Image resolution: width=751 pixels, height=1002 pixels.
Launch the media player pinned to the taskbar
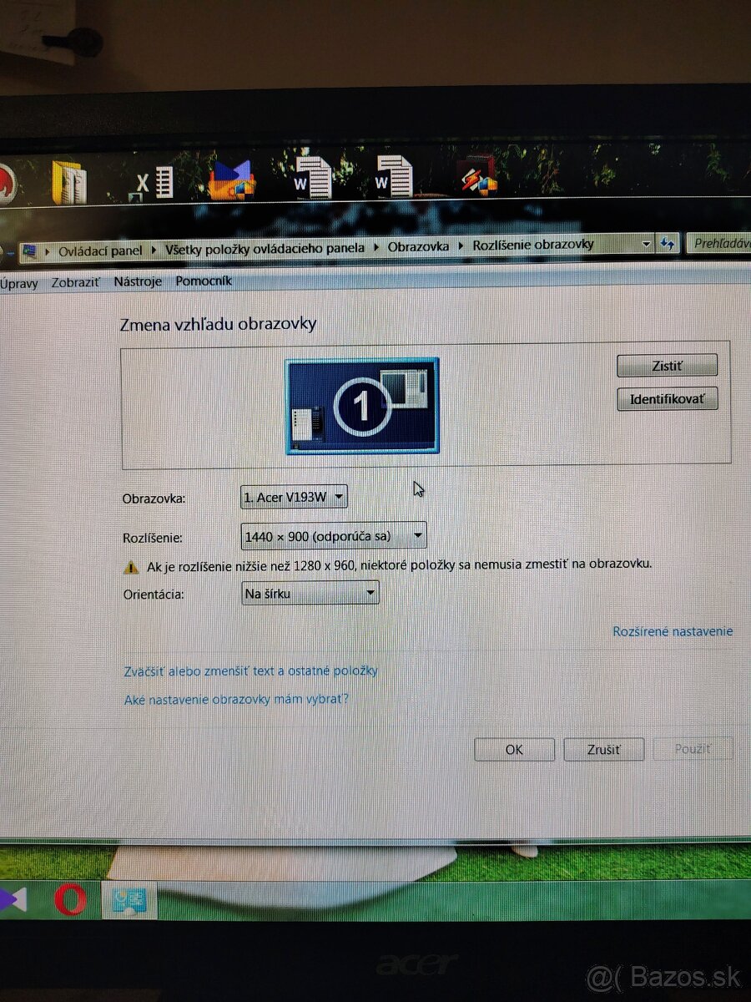click(x=13, y=900)
